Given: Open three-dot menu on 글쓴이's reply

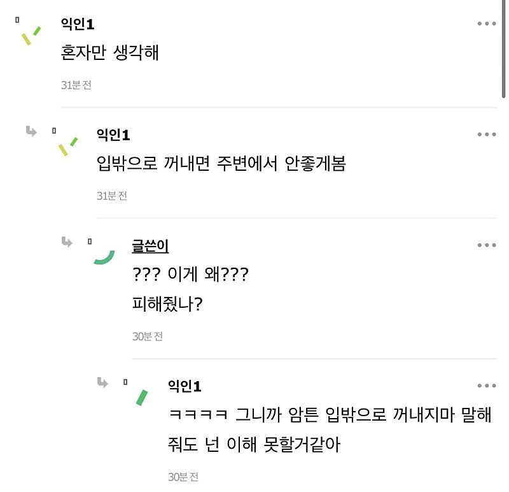Looking at the screenshot, I should click(487, 245).
